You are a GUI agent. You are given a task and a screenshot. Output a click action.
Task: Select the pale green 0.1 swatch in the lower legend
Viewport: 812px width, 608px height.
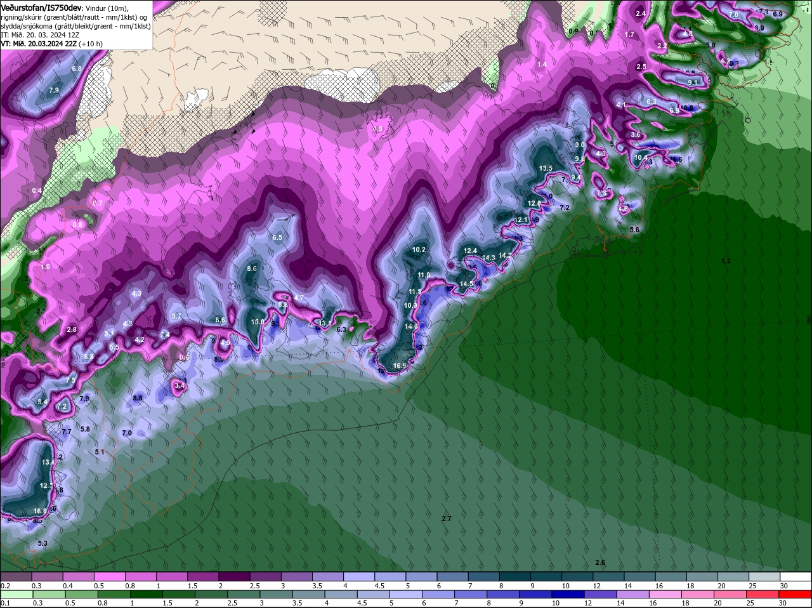tap(16, 594)
